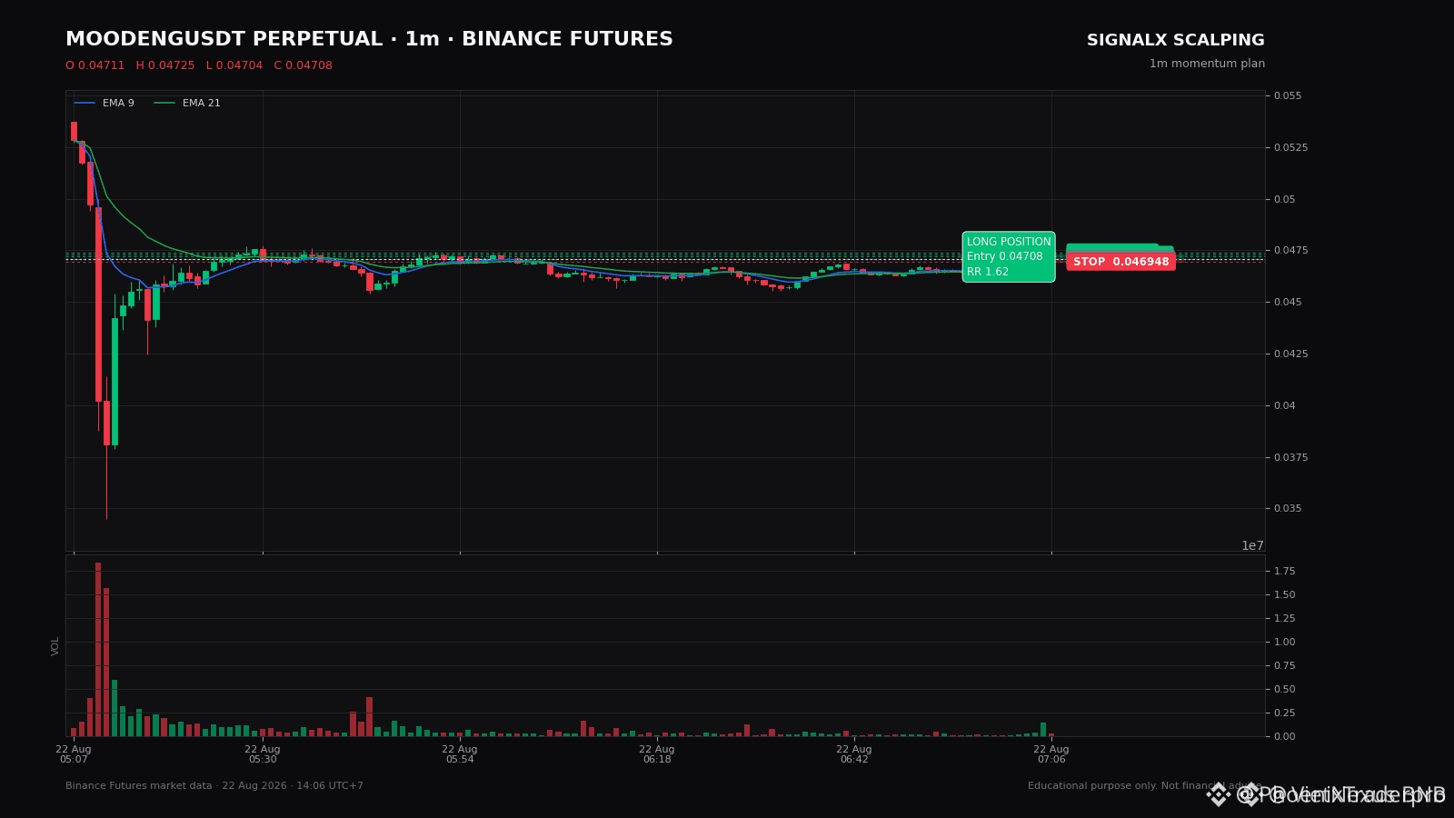This screenshot has width=1454, height=818.
Task: Click the 0.045 price axis label
Action: (1288, 303)
